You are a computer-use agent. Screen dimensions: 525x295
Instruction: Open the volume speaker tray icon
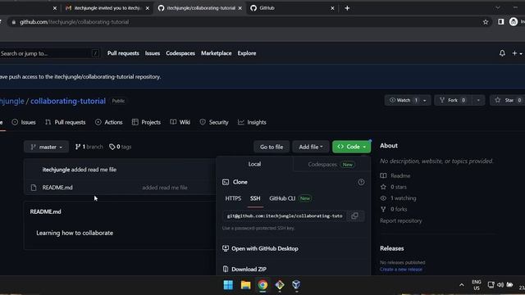(500, 285)
